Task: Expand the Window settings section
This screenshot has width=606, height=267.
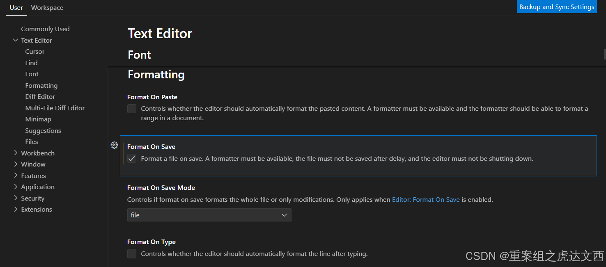Action: [16, 164]
